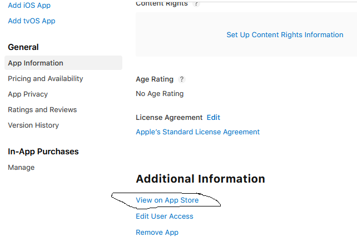Screen dimensions: 357x247
Task: Select Manage under In-App Purchases
Action: 21,168
